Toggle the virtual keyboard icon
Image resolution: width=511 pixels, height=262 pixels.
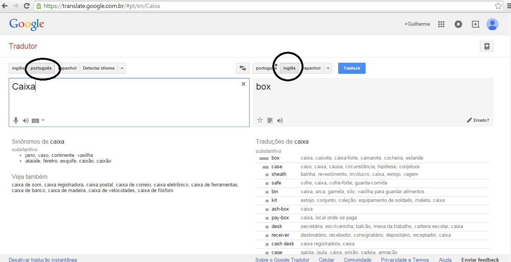pos(36,121)
